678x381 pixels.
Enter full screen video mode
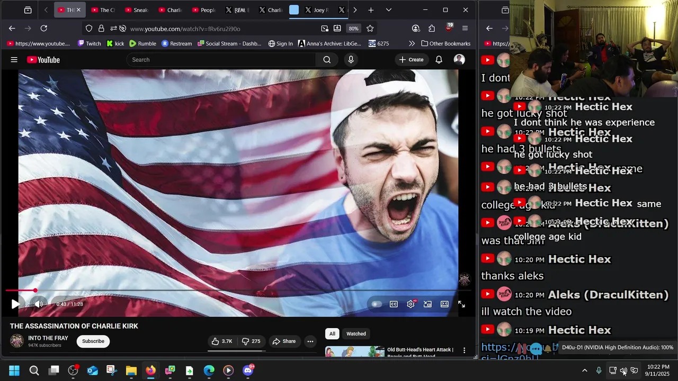[461, 304]
